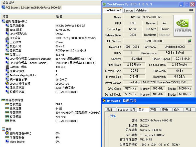Click the 数据 column header

click(x=59, y=17)
